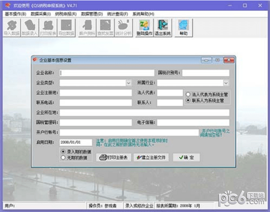This screenshot has height=212, width=270.
Task: Click the 企业名称 text field
Action: click(x=107, y=73)
